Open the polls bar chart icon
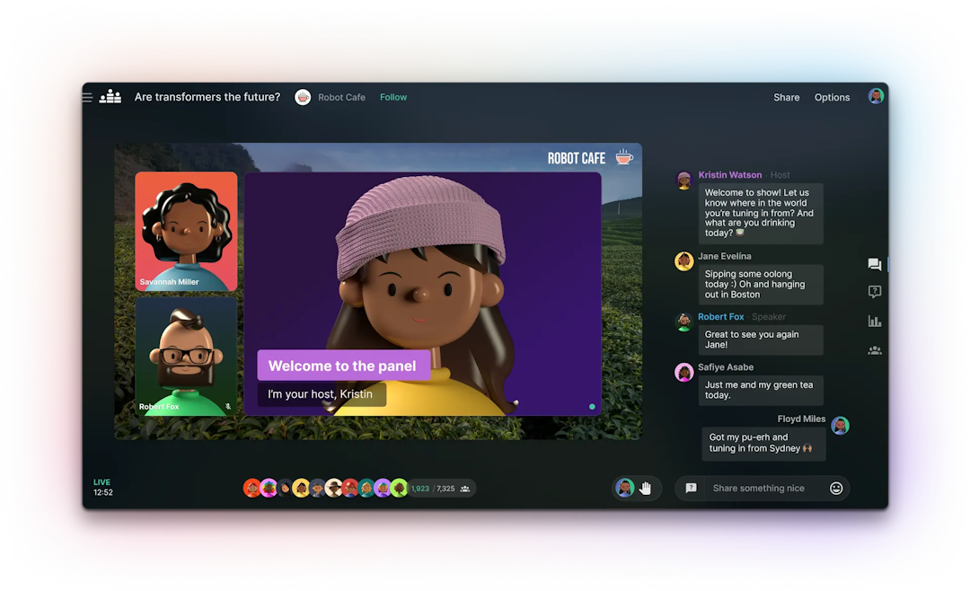The image size is (970, 591). (x=874, y=322)
